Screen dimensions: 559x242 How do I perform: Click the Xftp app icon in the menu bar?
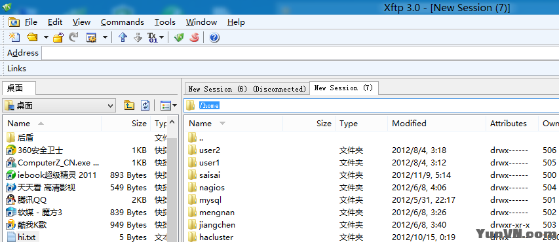point(14,22)
